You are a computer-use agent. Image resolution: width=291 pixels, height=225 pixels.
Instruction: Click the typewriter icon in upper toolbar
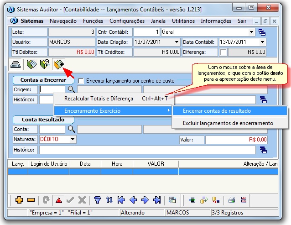pos(16,64)
